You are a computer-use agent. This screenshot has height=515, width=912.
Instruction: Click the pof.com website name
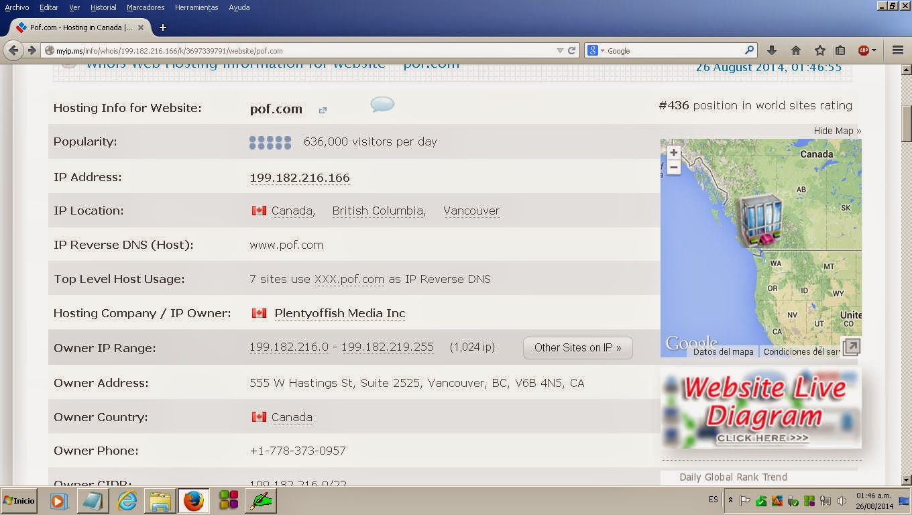click(x=276, y=109)
